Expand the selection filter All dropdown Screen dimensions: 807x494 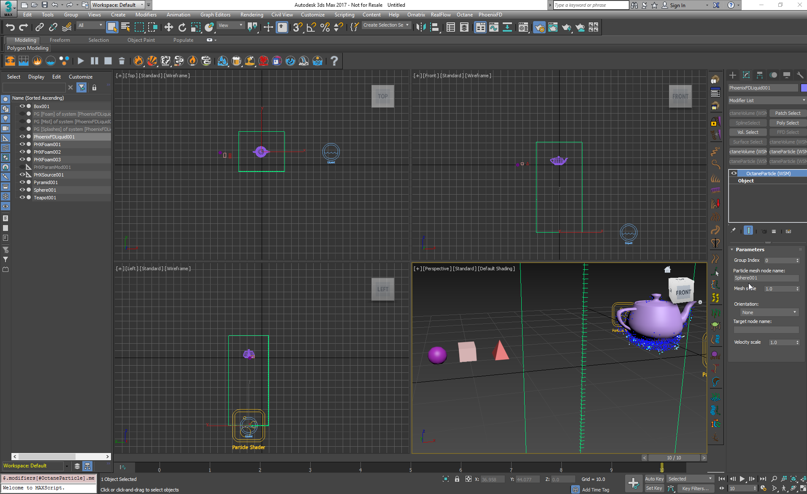(90, 25)
